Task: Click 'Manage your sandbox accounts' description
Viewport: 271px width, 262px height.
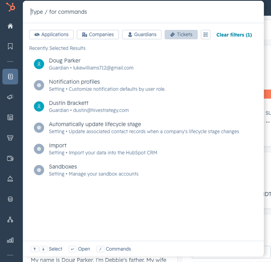Action: click(104, 174)
